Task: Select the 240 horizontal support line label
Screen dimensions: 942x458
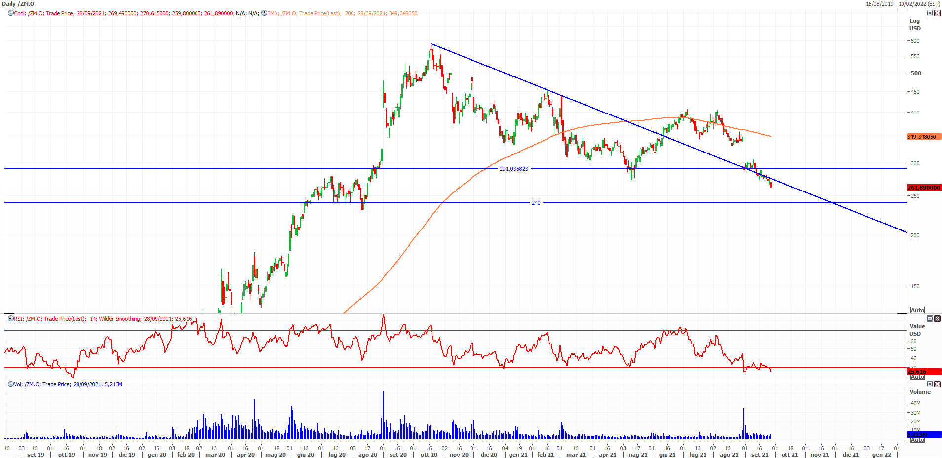Action: point(536,203)
